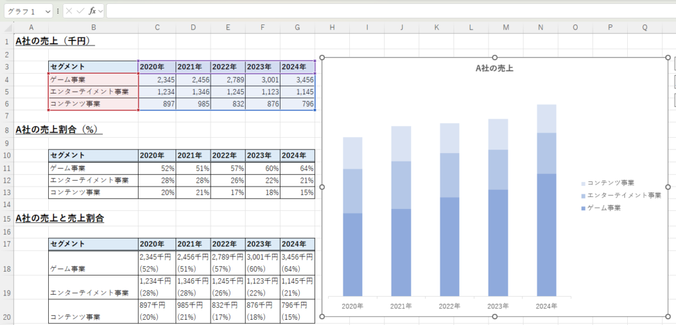Viewport: 676px width, 325px height.
Task: Select column H header
Action: pyautogui.click(x=332, y=27)
